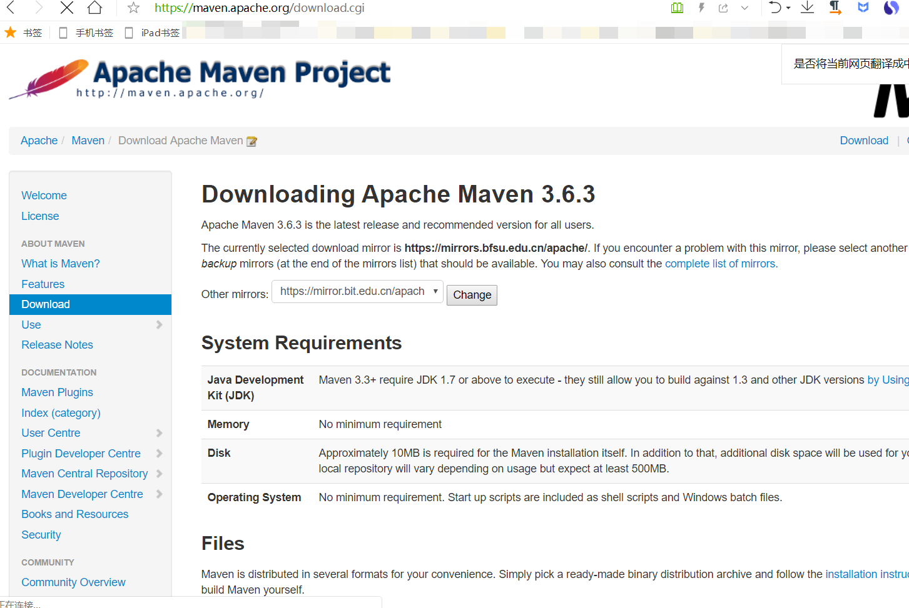Click the 'Disk' row label

coord(219,453)
